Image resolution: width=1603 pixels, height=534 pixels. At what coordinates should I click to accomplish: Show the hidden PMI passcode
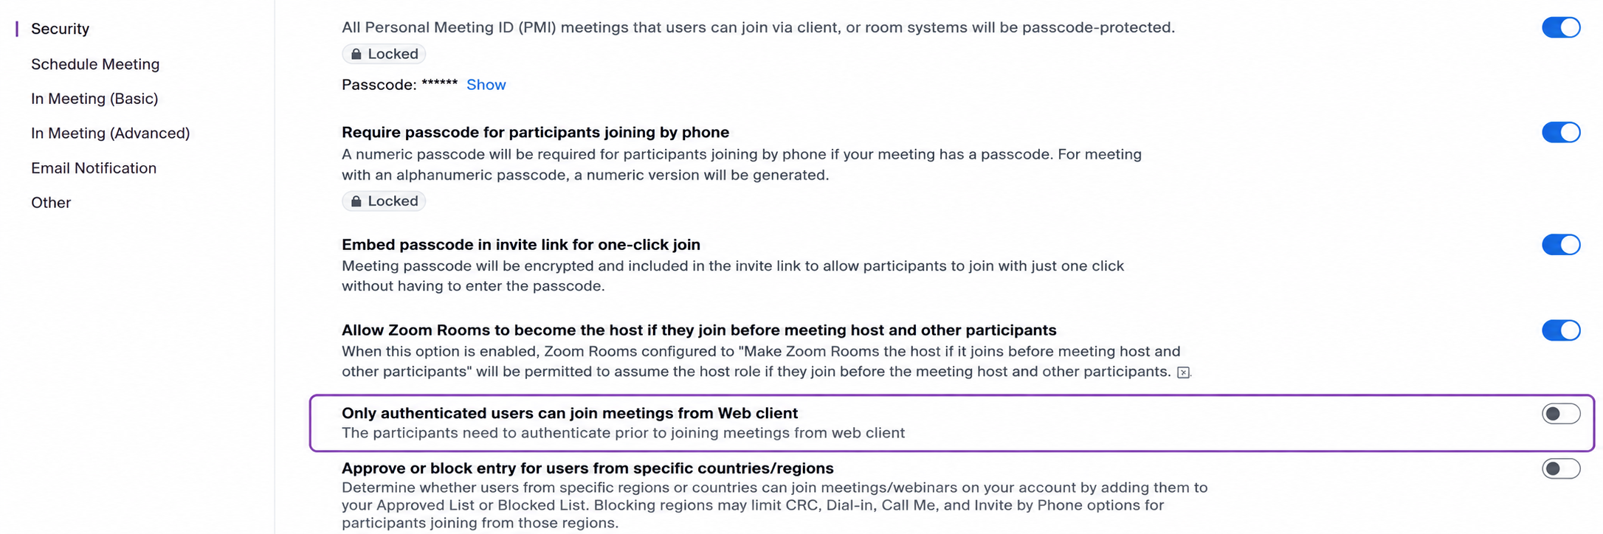[486, 85]
